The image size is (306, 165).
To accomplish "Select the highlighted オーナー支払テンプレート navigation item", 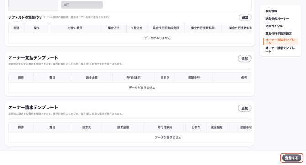I will 280,41.
